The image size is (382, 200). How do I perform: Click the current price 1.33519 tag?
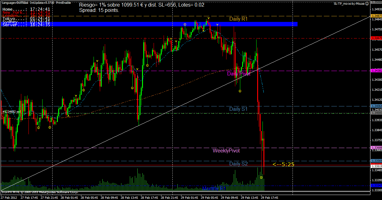click(376, 167)
